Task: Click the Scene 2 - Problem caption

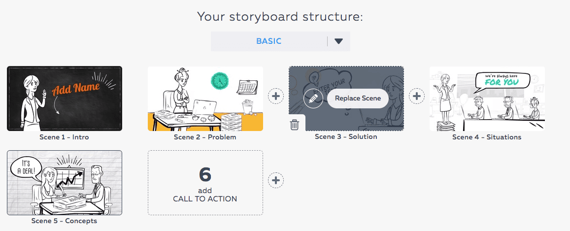Action: [205, 137]
